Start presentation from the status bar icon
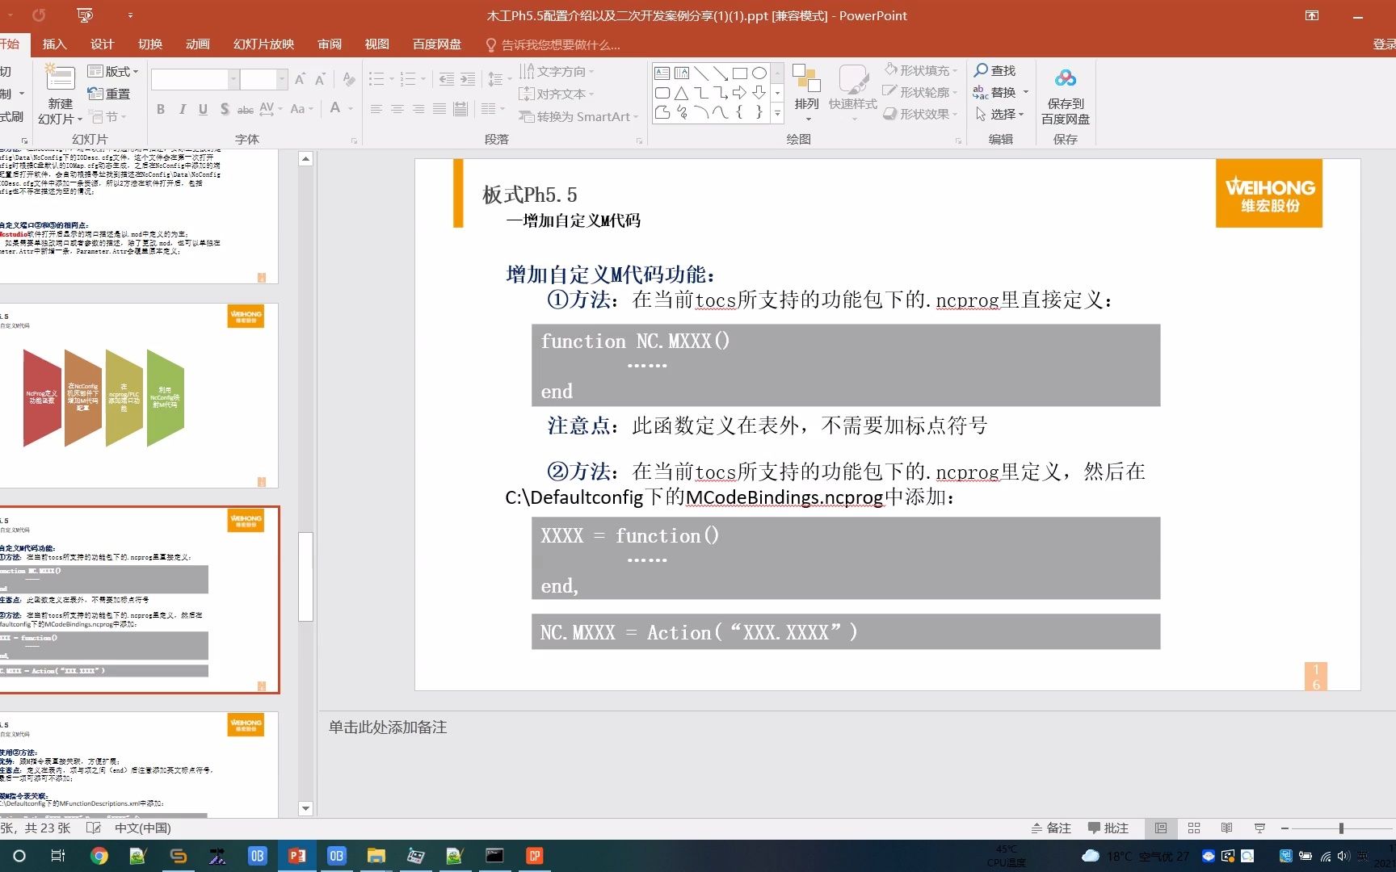 (1259, 828)
